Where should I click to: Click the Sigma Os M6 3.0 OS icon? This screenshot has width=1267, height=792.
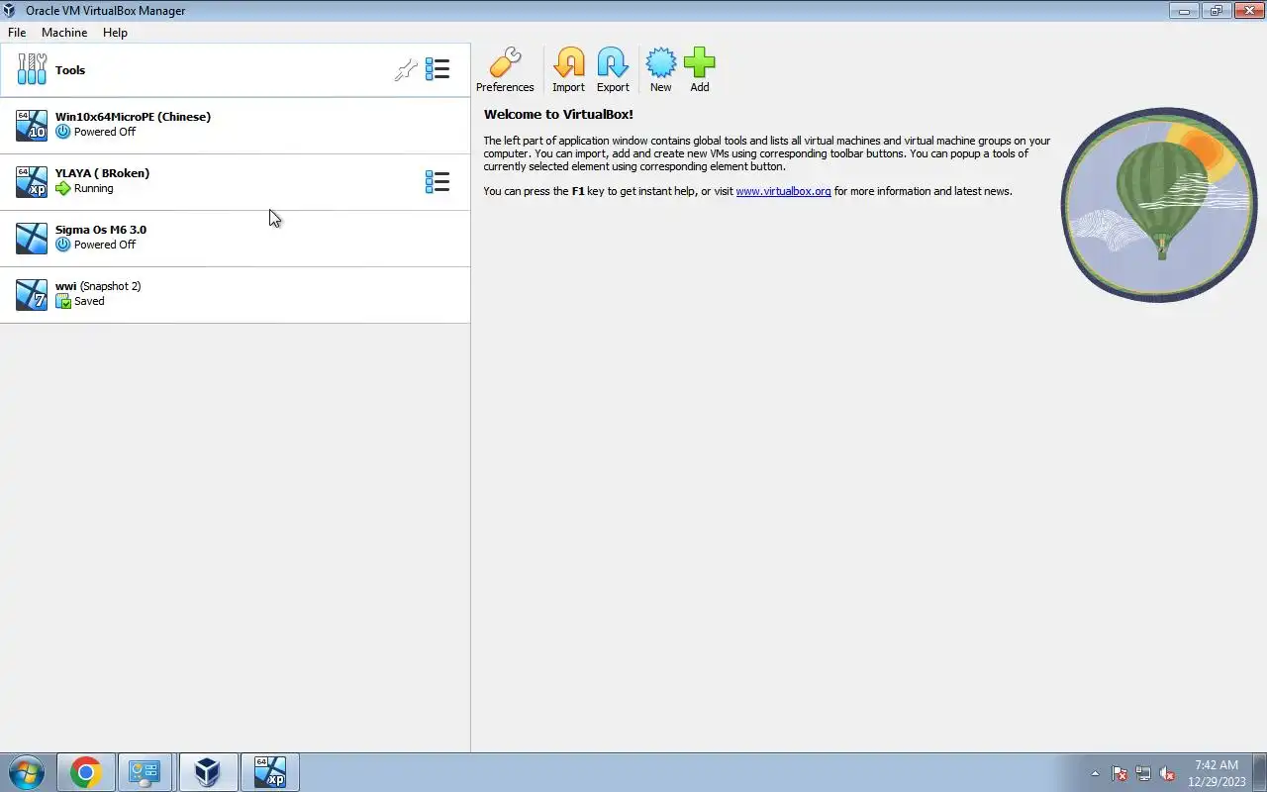click(x=32, y=238)
